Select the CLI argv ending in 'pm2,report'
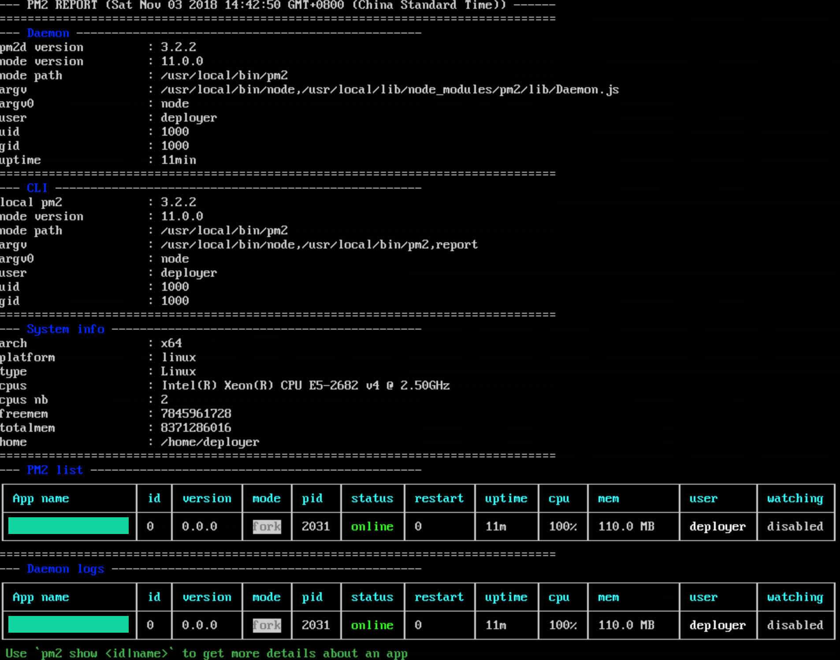840x660 pixels. pos(319,245)
